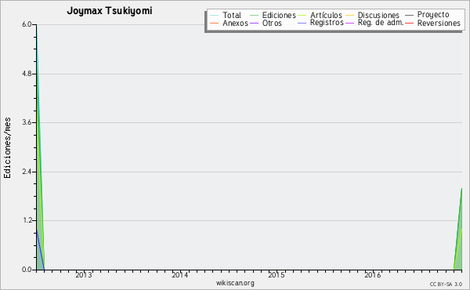
Task: Click the green rising line at the chart's right end
Action: [x=458, y=228]
